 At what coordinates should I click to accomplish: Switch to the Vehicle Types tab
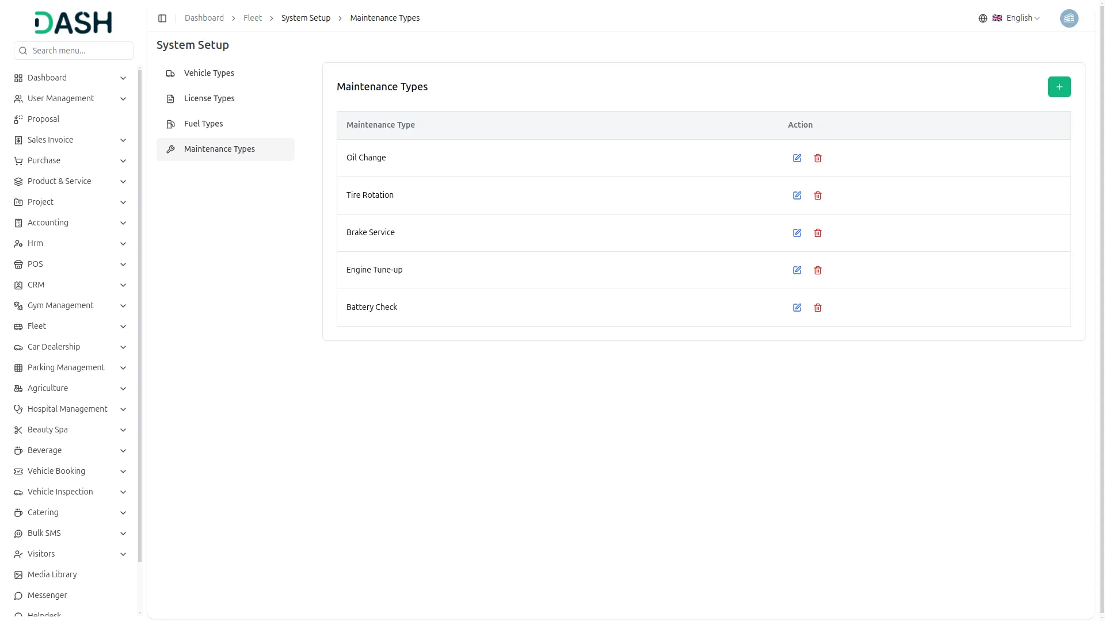pos(209,73)
